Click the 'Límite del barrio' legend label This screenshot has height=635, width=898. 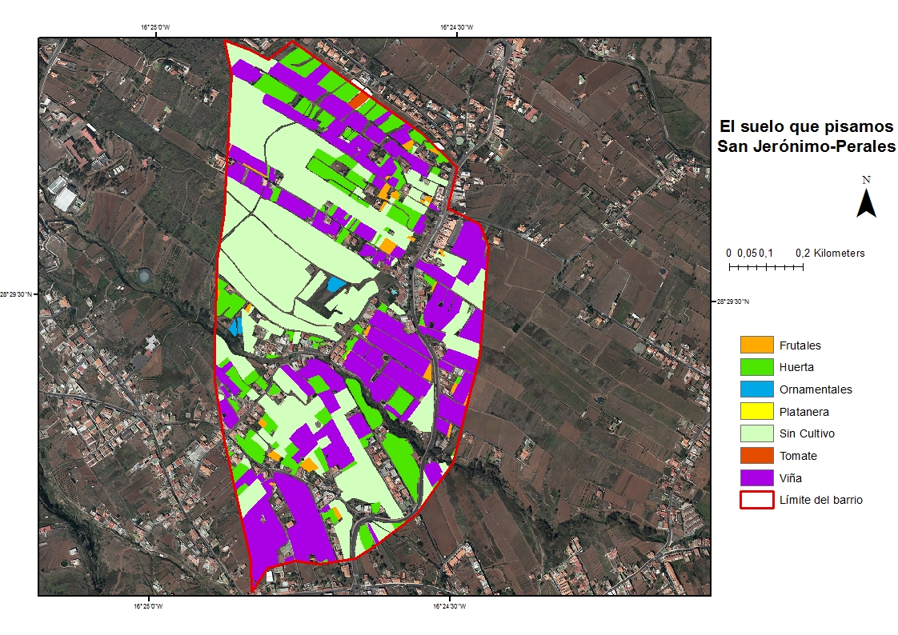(x=820, y=501)
